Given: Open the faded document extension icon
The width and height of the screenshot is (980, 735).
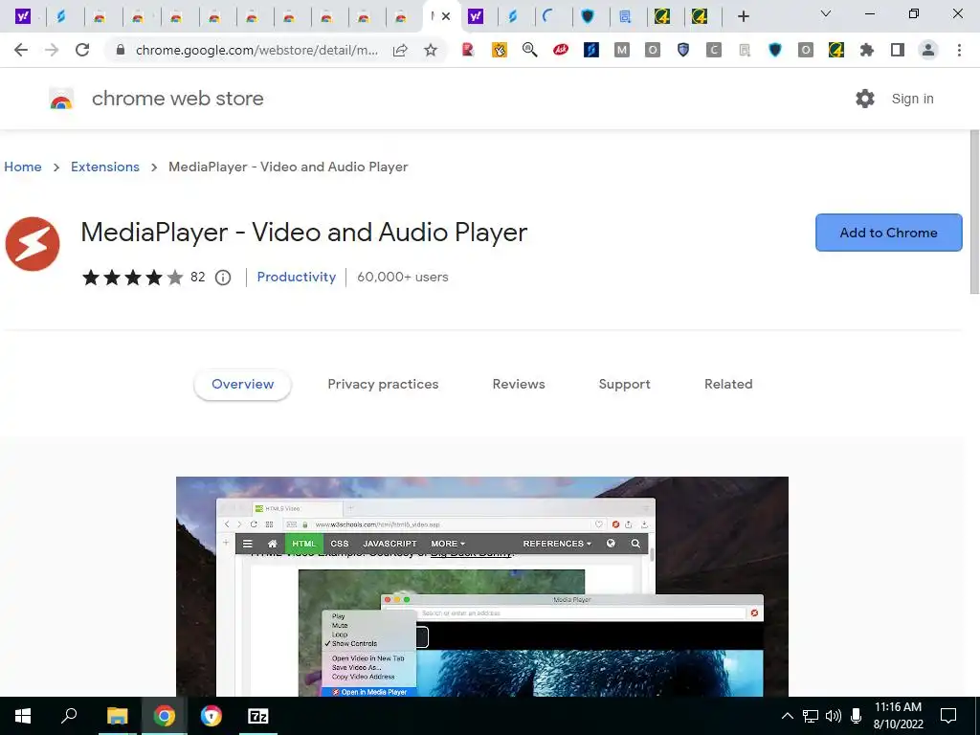Looking at the screenshot, I should point(745,50).
